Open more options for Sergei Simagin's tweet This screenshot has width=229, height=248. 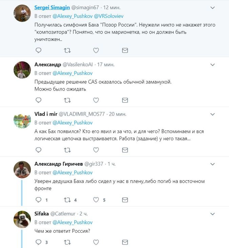[x=212, y=7]
